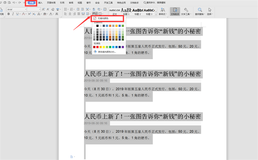Open the Arial font name dropdown
The image size is (258, 160).
(x=17, y=9)
